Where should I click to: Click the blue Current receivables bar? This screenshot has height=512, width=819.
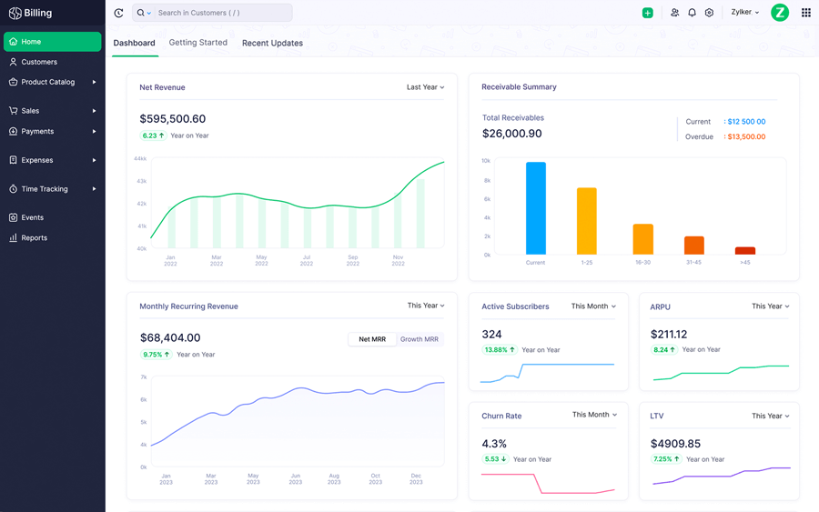pyautogui.click(x=535, y=208)
